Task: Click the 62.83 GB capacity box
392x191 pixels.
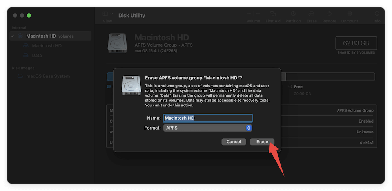Action: 356,43
